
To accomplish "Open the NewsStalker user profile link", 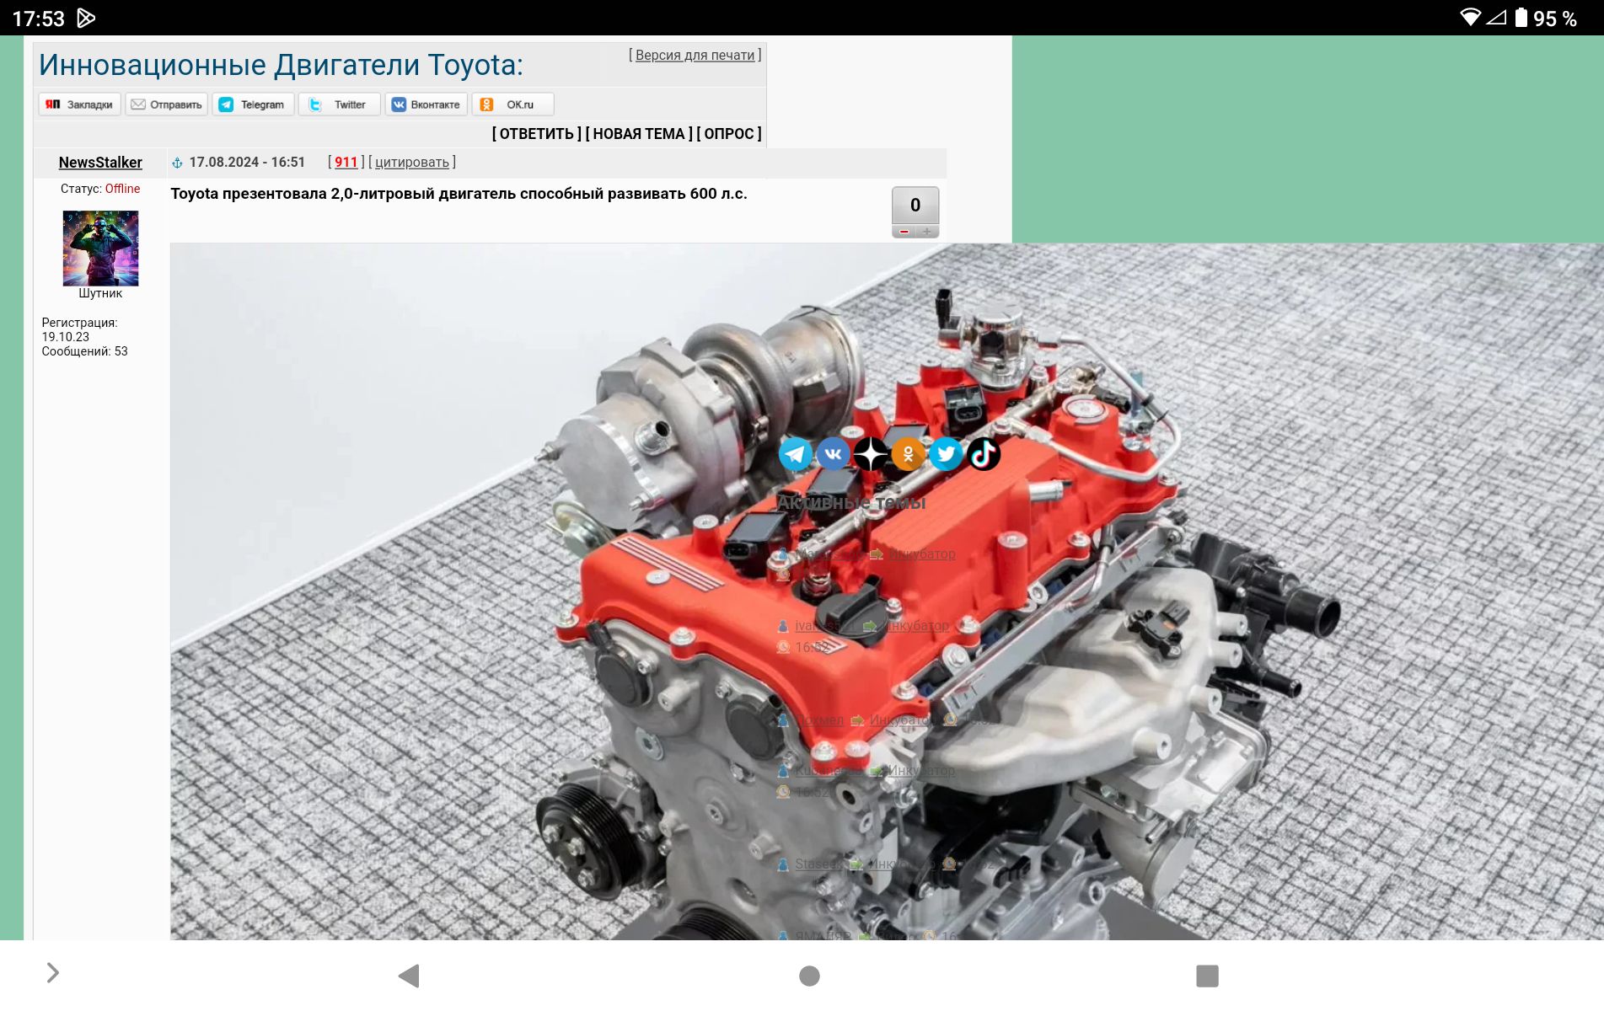I will pyautogui.click(x=100, y=163).
